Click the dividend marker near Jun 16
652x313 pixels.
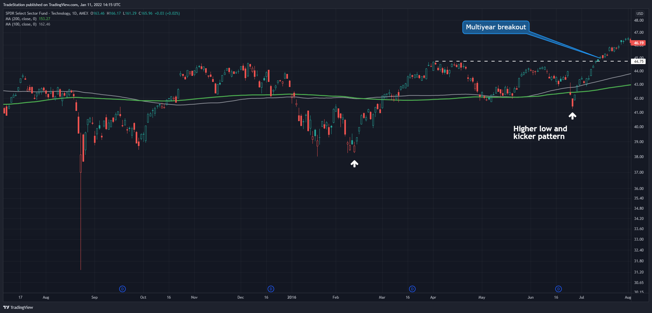(558, 289)
